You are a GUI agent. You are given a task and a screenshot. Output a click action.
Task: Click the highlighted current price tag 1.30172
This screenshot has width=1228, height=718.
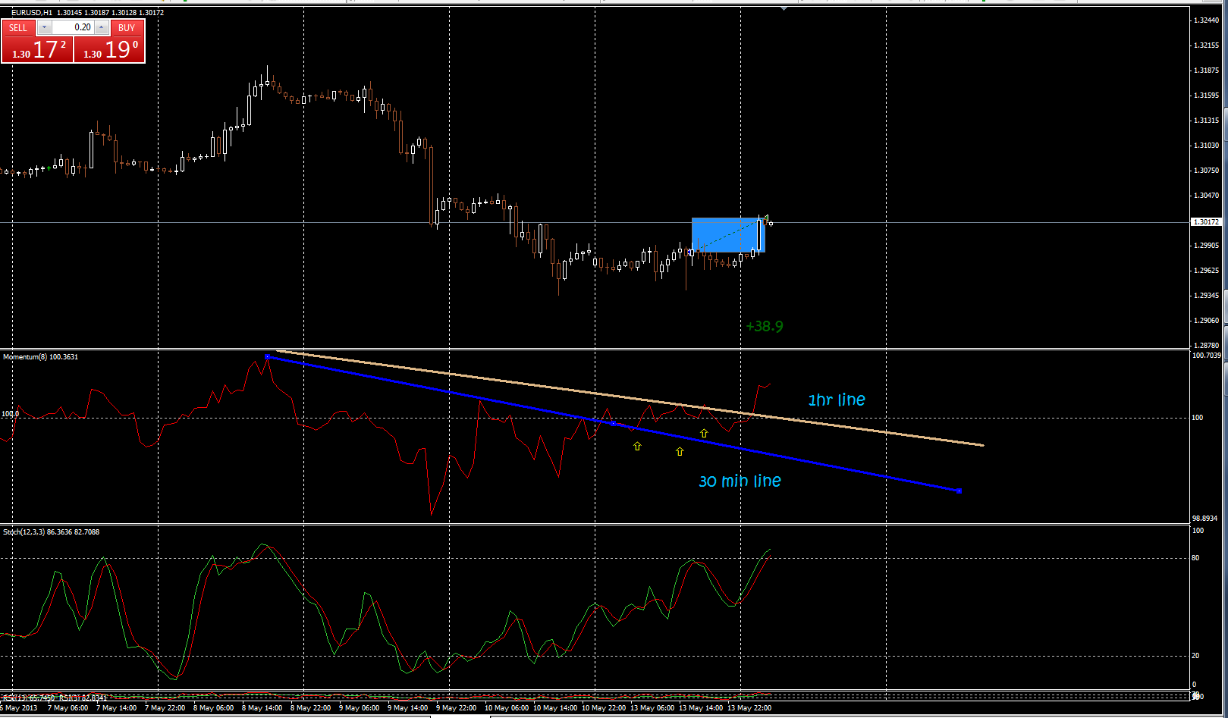1208,222
